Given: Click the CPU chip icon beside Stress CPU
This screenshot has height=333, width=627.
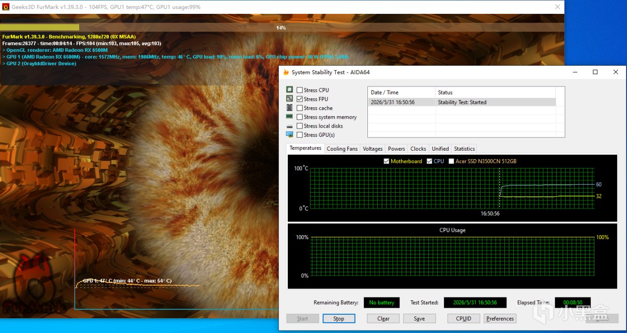Looking at the screenshot, I should click(x=289, y=90).
